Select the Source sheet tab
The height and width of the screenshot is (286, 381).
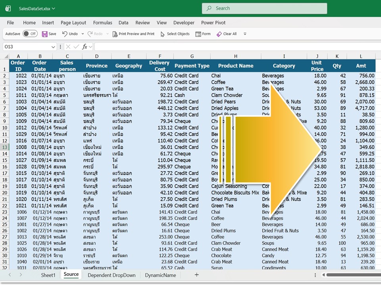pos(71,274)
